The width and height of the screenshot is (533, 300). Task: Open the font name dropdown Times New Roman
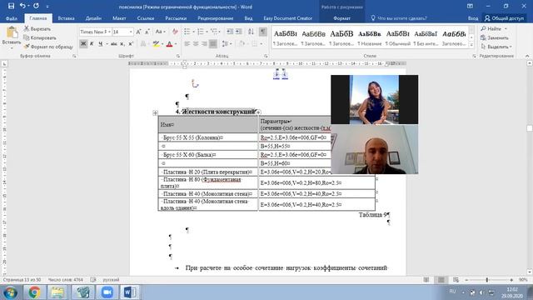(x=109, y=32)
